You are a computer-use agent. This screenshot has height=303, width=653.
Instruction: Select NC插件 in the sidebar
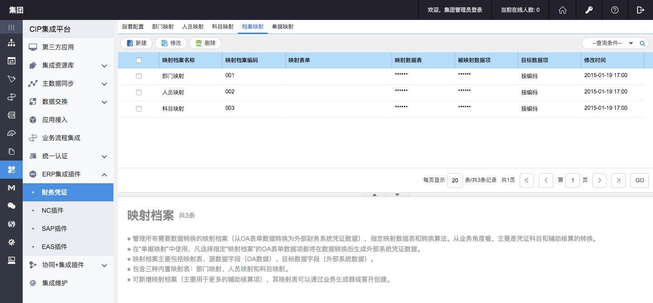click(53, 210)
